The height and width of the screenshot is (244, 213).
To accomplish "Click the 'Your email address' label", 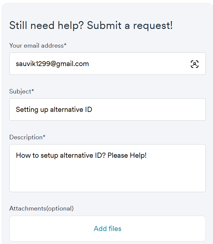I will click(38, 46).
